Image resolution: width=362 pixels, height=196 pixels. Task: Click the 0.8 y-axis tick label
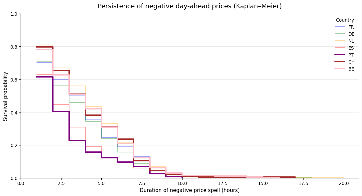[14, 47]
